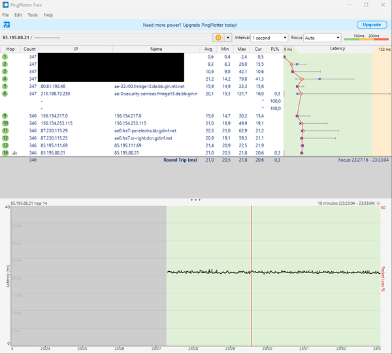Click the Max column header
The height and width of the screenshot is (354, 392).
point(242,49)
